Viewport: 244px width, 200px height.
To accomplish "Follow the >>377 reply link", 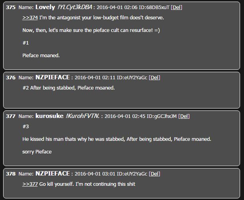I will (30, 184).
